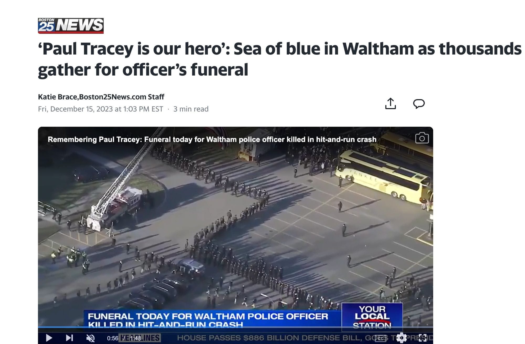The height and width of the screenshot is (344, 525).
Task: Click the 'Remembering Paul Tracey' video title
Action: 212,139
